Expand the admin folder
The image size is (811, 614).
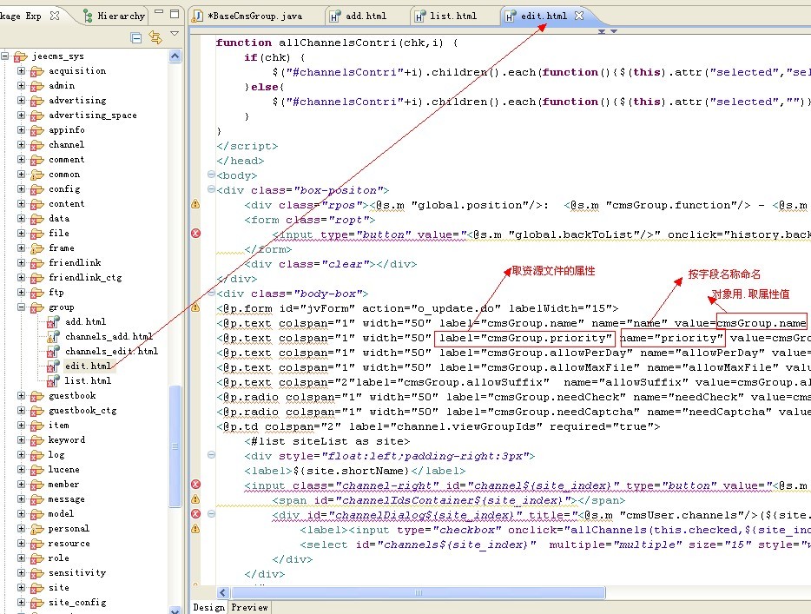click(21, 85)
